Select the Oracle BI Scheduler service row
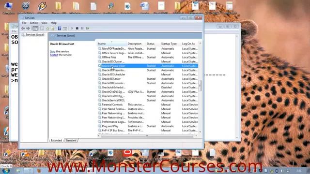This screenshot has height=174, width=310. click(x=148, y=74)
